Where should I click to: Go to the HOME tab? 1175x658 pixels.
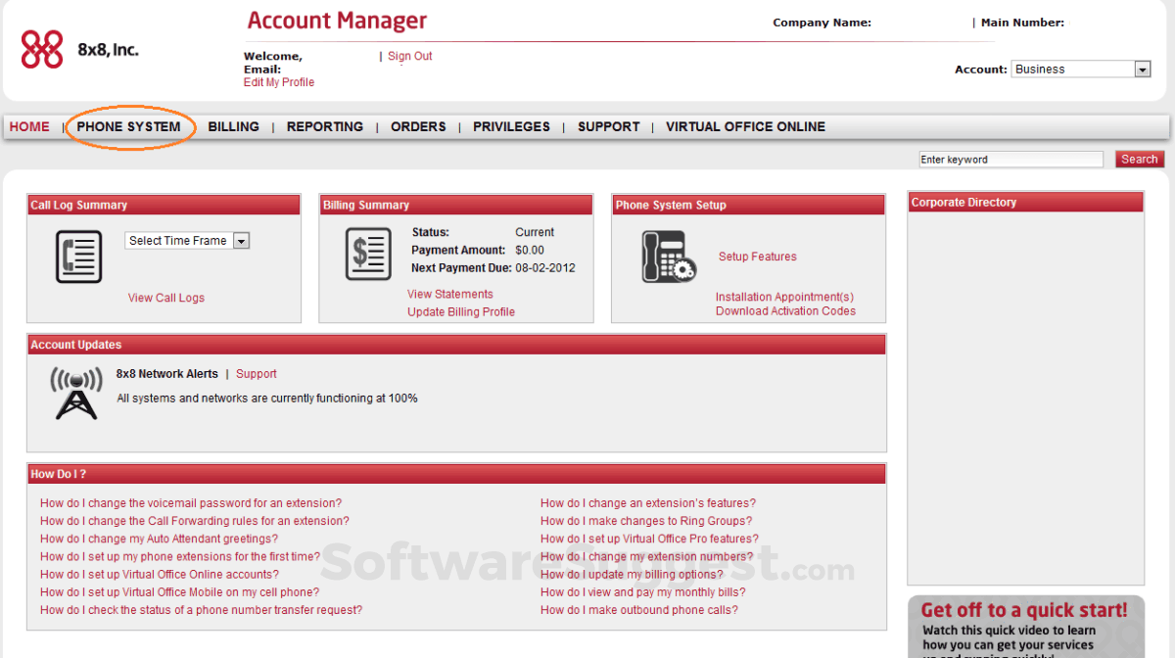29,126
